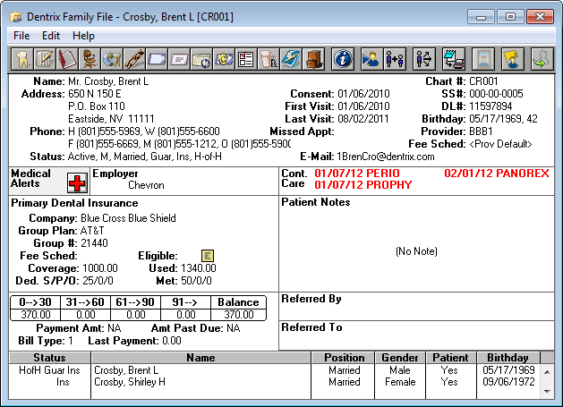Open the Edit menu

pyautogui.click(x=51, y=36)
